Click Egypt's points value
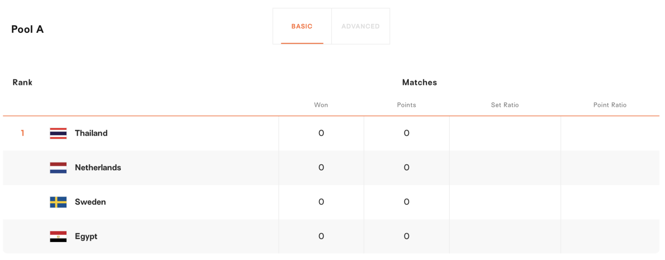 coord(407,237)
